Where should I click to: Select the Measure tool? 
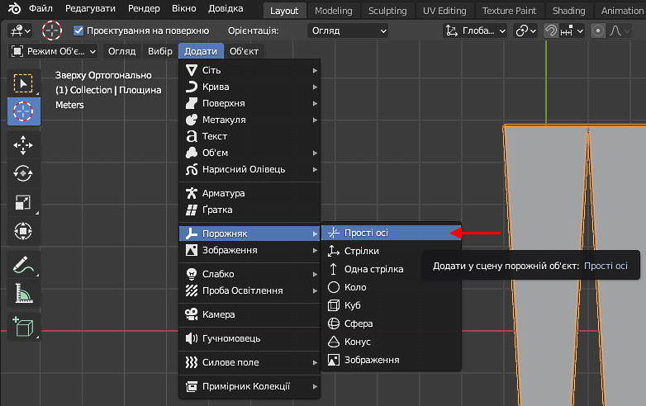point(23,293)
